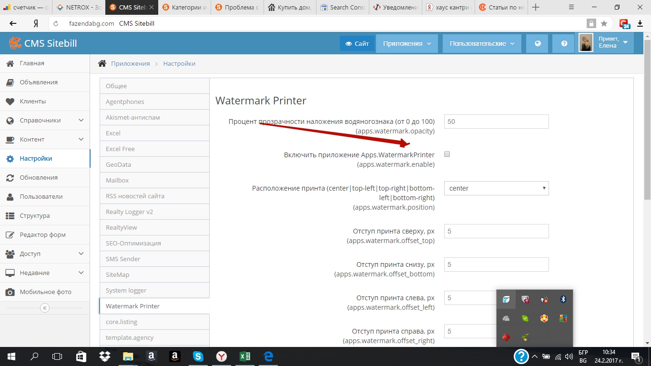
Task: Enable the Apps.WatermarkPrinter checkbox
Action: [x=447, y=154]
